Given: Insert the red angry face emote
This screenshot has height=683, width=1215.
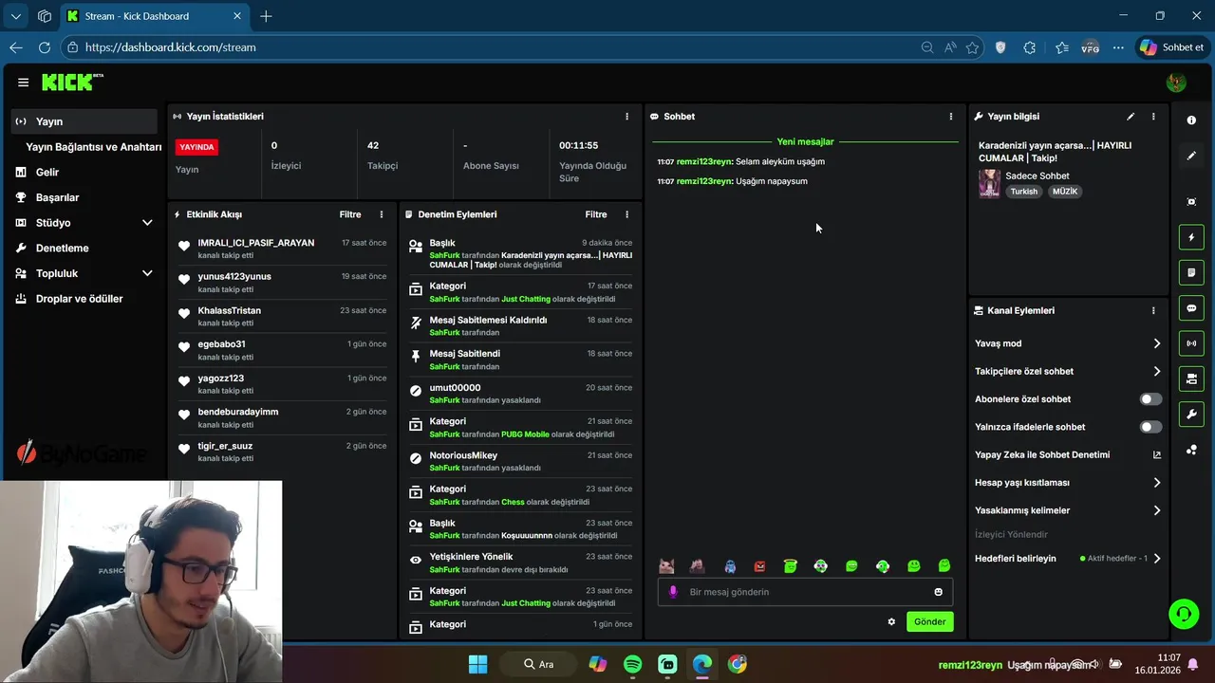Looking at the screenshot, I should tap(759, 566).
